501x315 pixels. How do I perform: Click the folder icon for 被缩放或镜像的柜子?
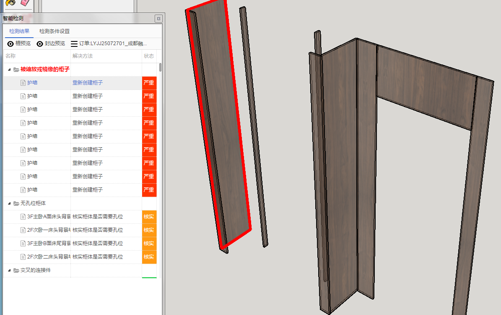[x=16, y=69]
